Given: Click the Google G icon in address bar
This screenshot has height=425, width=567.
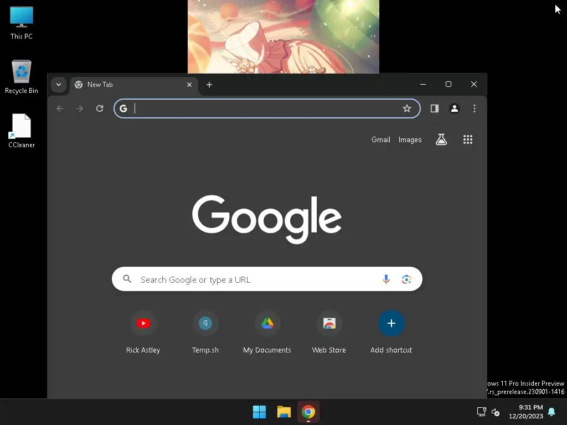Looking at the screenshot, I should [x=123, y=108].
